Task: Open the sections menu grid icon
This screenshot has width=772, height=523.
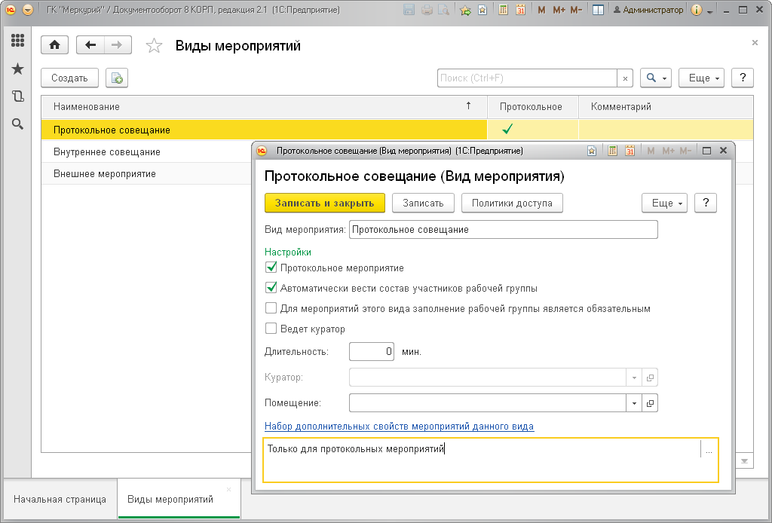Action: [x=18, y=41]
